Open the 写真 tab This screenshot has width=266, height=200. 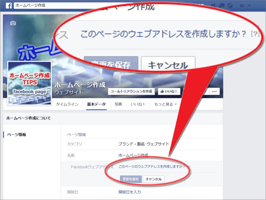point(118,104)
